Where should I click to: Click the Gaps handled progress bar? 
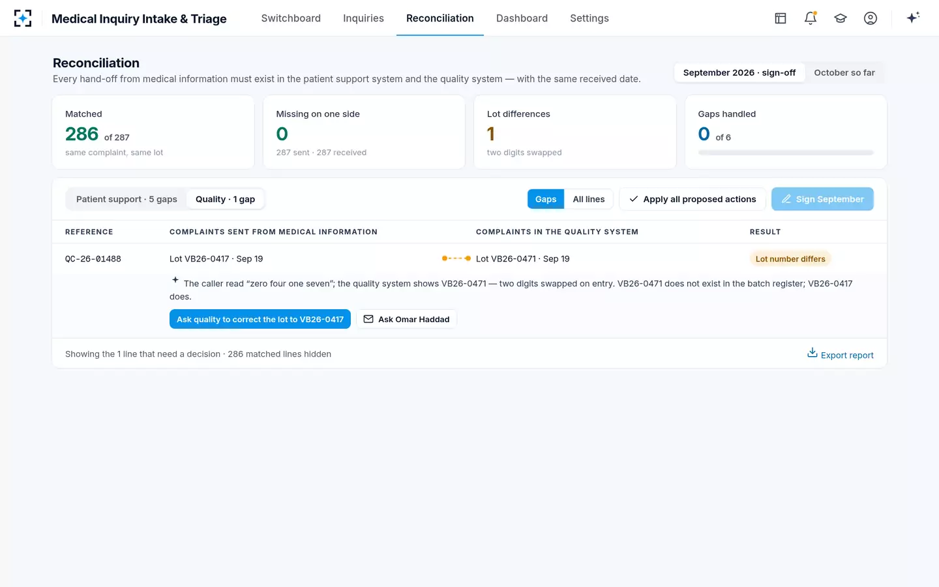[786, 153]
